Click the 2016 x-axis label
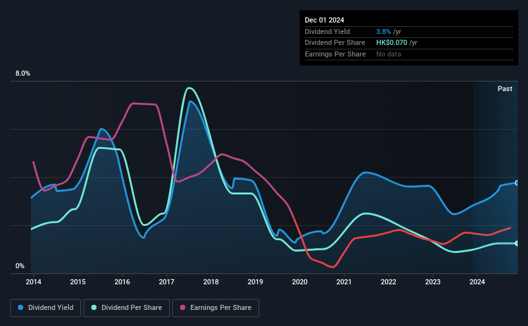528x326 pixels. coord(122,282)
